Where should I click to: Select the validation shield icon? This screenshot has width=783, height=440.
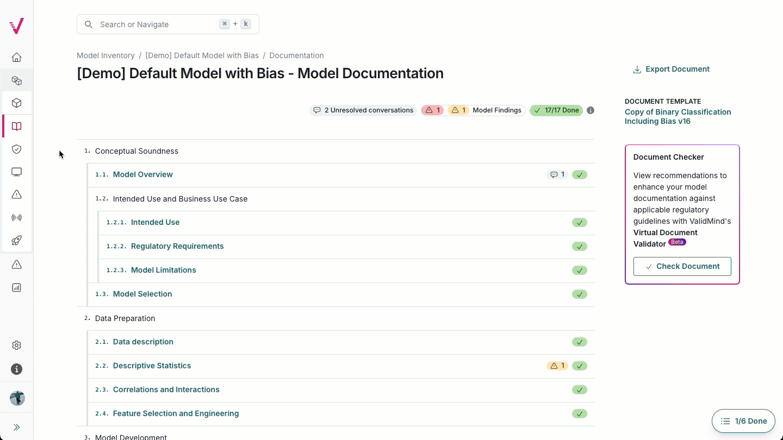(16, 149)
